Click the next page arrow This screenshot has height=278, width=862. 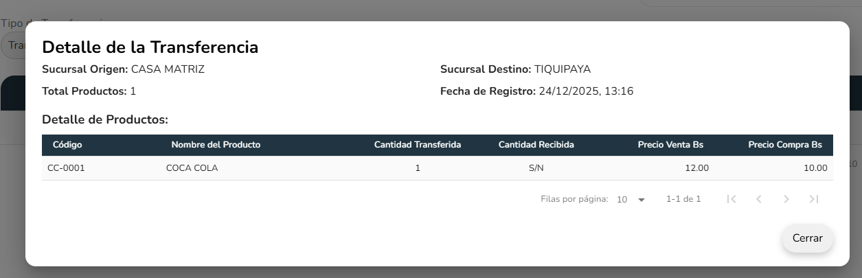point(786,199)
